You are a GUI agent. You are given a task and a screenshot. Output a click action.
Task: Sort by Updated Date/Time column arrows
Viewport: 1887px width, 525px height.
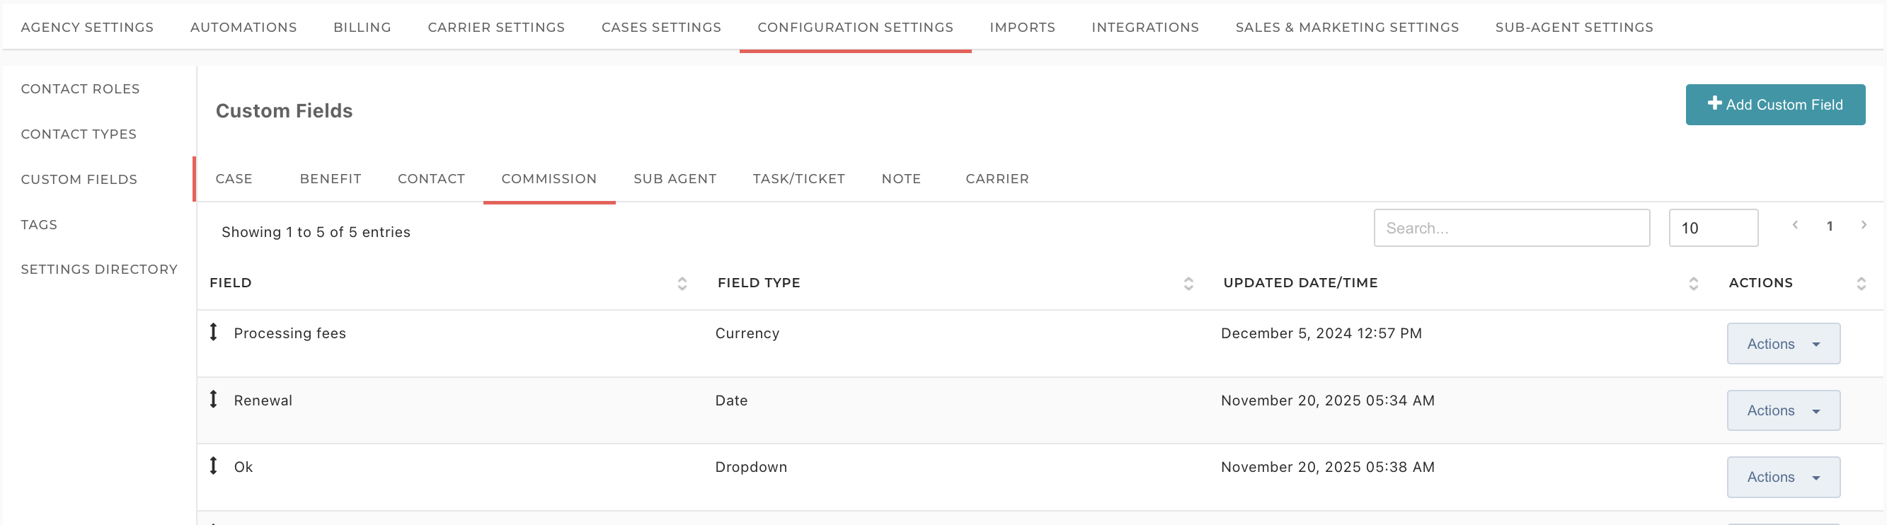(x=1693, y=283)
